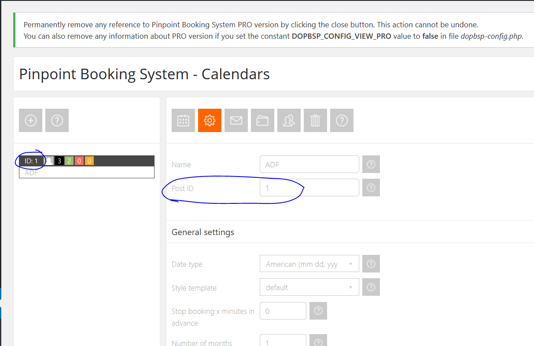Open calendar toolbar help icon
Image resolution: width=534 pixels, height=346 pixels.
(342, 120)
